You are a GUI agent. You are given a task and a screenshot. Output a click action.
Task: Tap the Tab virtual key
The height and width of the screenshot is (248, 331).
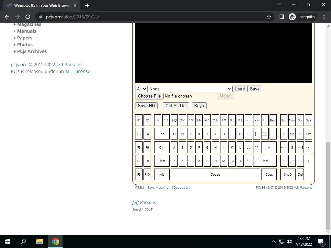point(162,134)
